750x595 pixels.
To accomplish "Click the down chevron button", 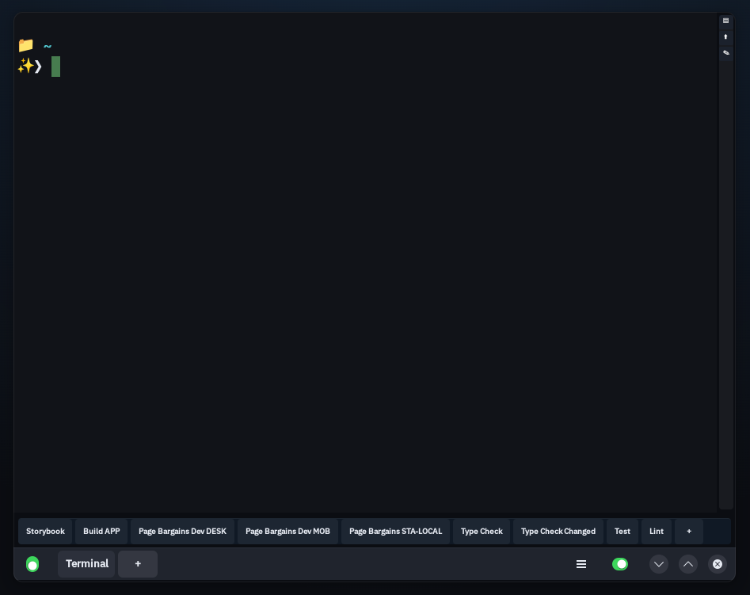I will tap(659, 564).
